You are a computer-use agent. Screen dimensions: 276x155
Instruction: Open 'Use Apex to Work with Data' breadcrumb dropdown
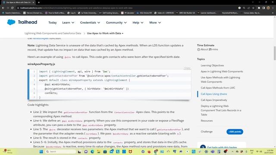pyautogui.click(x=105, y=33)
